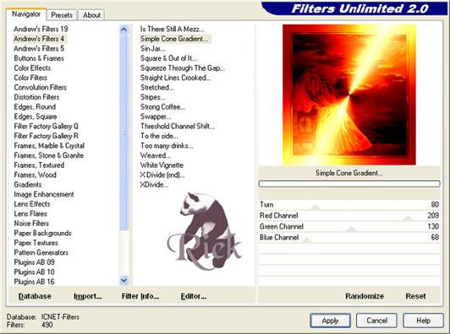
Task: Select Buttons & Frames category
Action: pyautogui.click(x=39, y=58)
